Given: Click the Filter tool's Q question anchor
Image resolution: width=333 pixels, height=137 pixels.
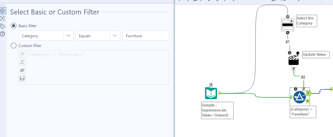Looking at the screenshot, I should (x=295, y=89).
